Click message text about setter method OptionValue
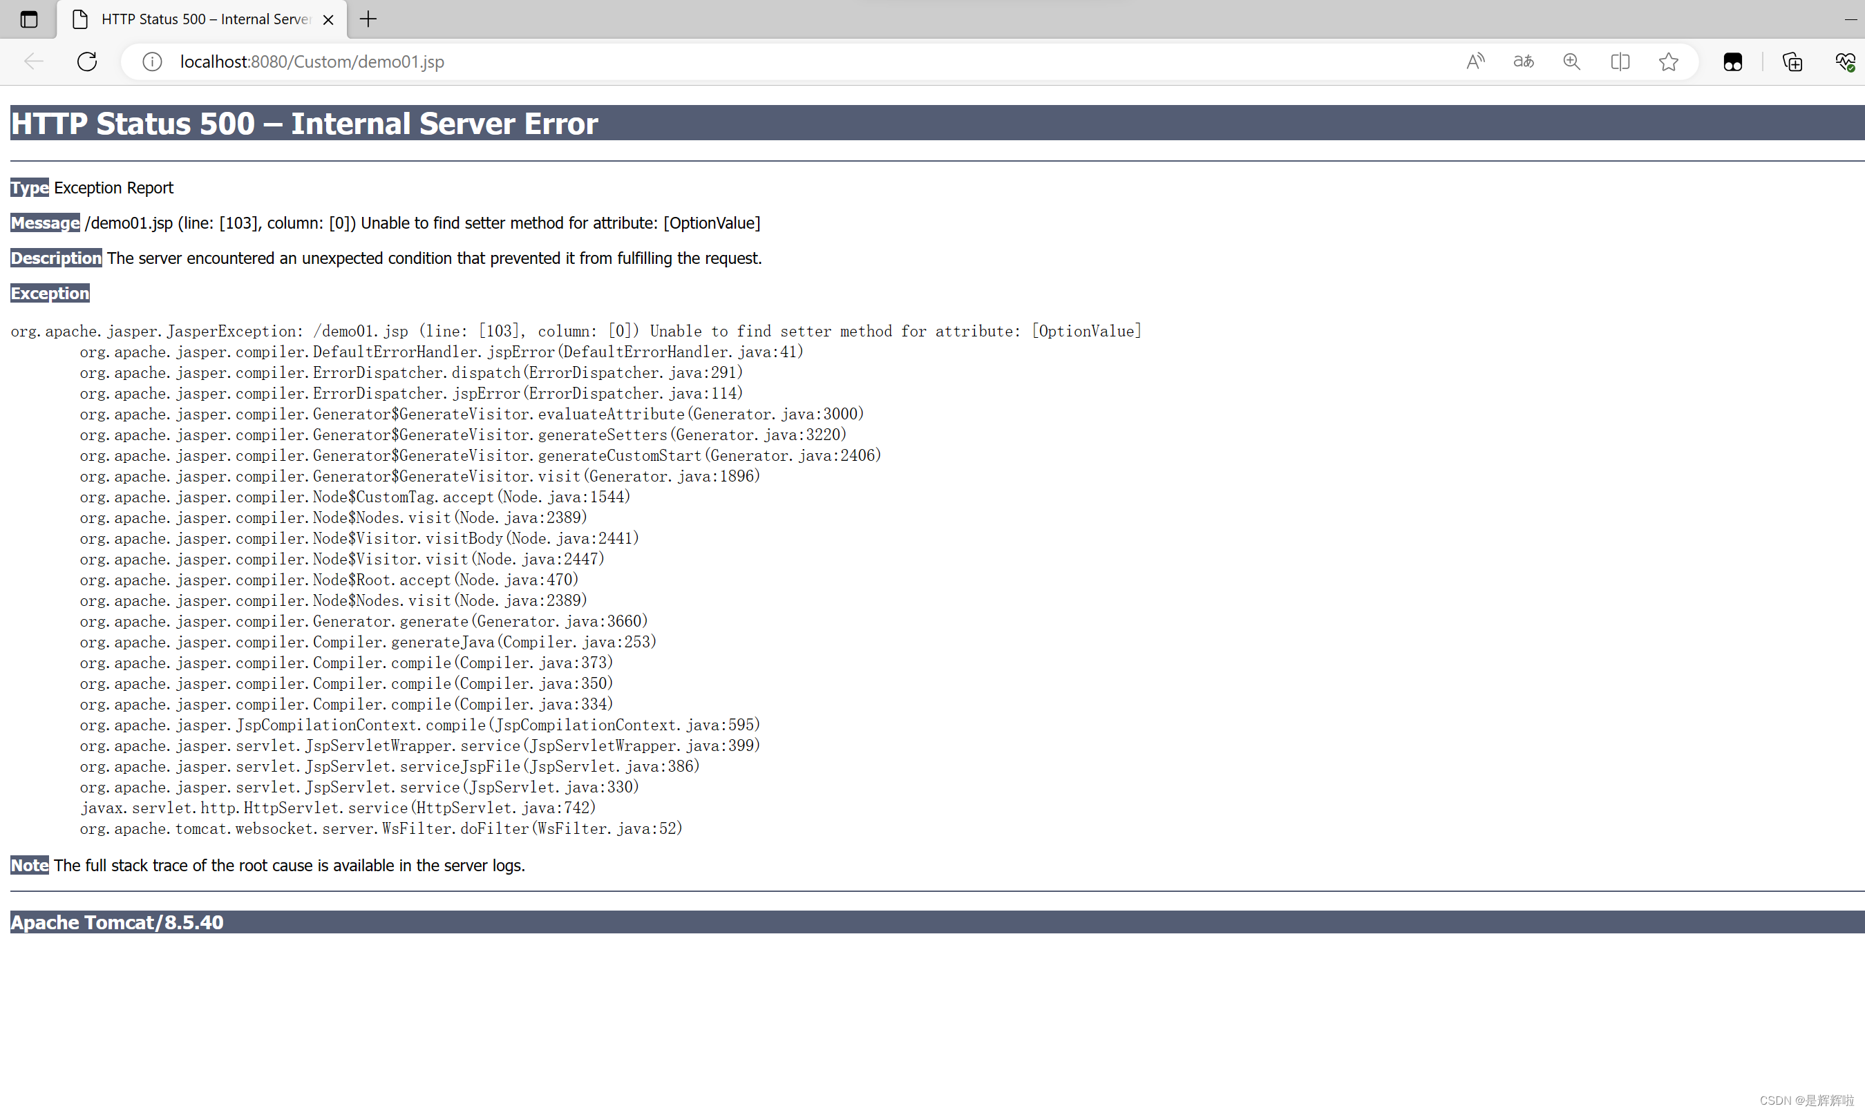 (422, 222)
